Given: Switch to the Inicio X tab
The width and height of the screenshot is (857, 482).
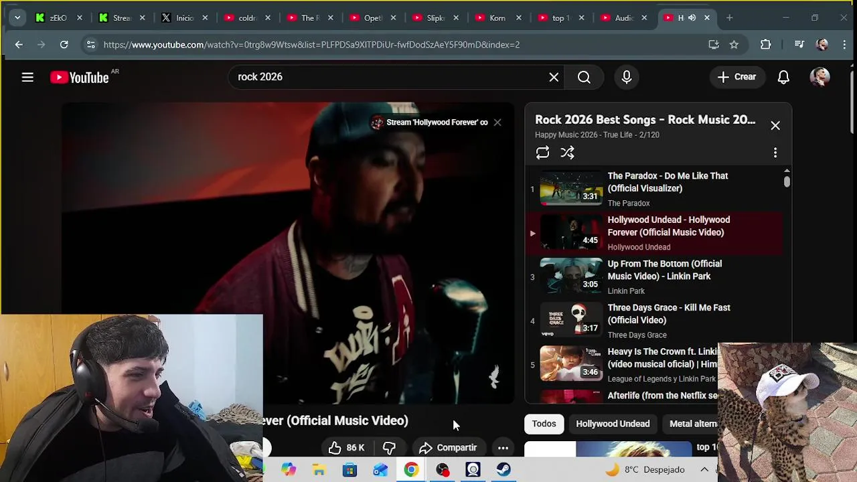Looking at the screenshot, I should (x=185, y=18).
